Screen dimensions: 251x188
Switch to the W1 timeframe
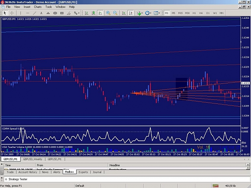[x=215, y=13]
